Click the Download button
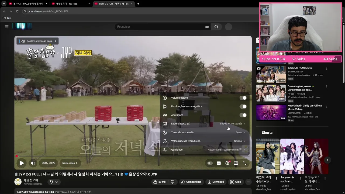 [x=216, y=182]
